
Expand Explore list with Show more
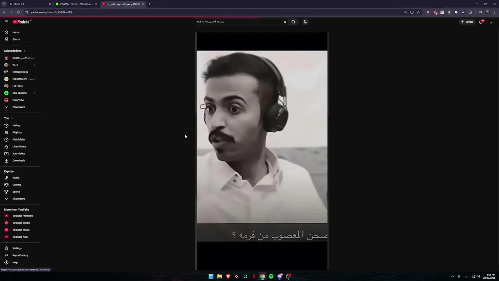coord(20,199)
